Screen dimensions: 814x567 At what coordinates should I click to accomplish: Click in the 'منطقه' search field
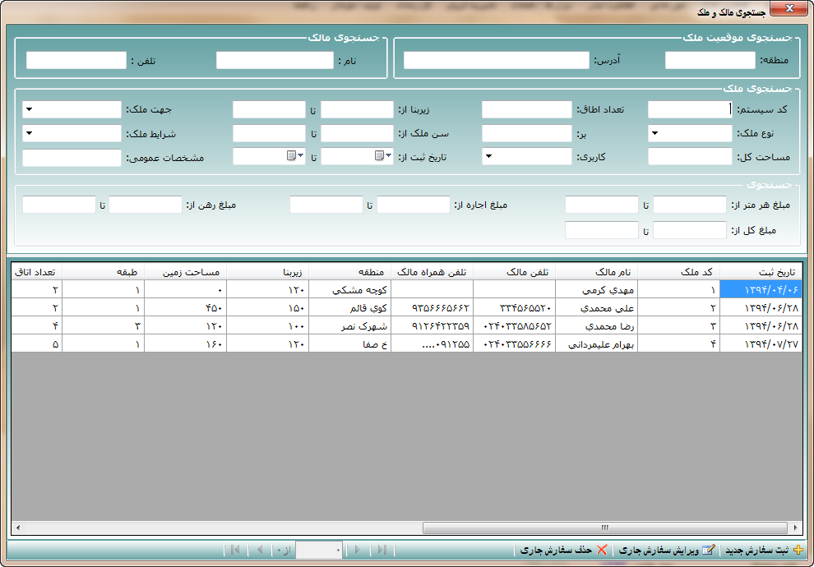pos(710,60)
